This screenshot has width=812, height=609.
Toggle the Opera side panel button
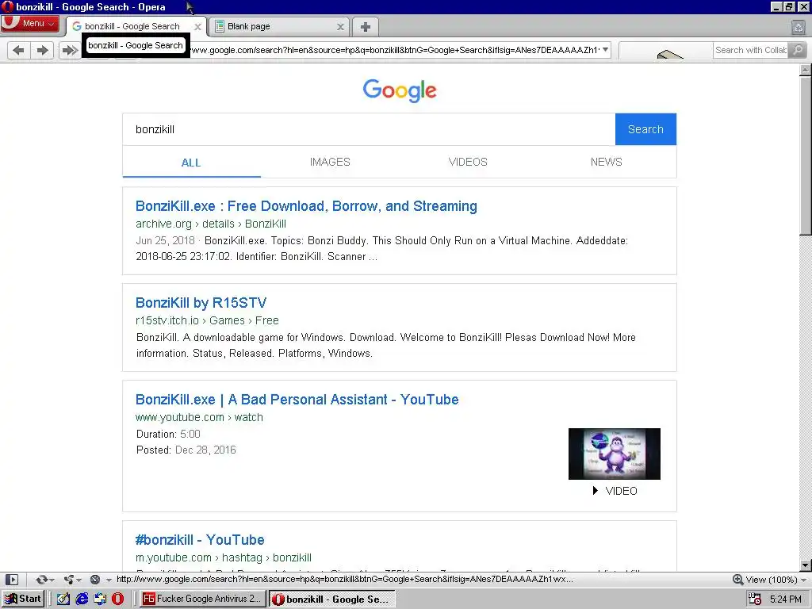11,580
